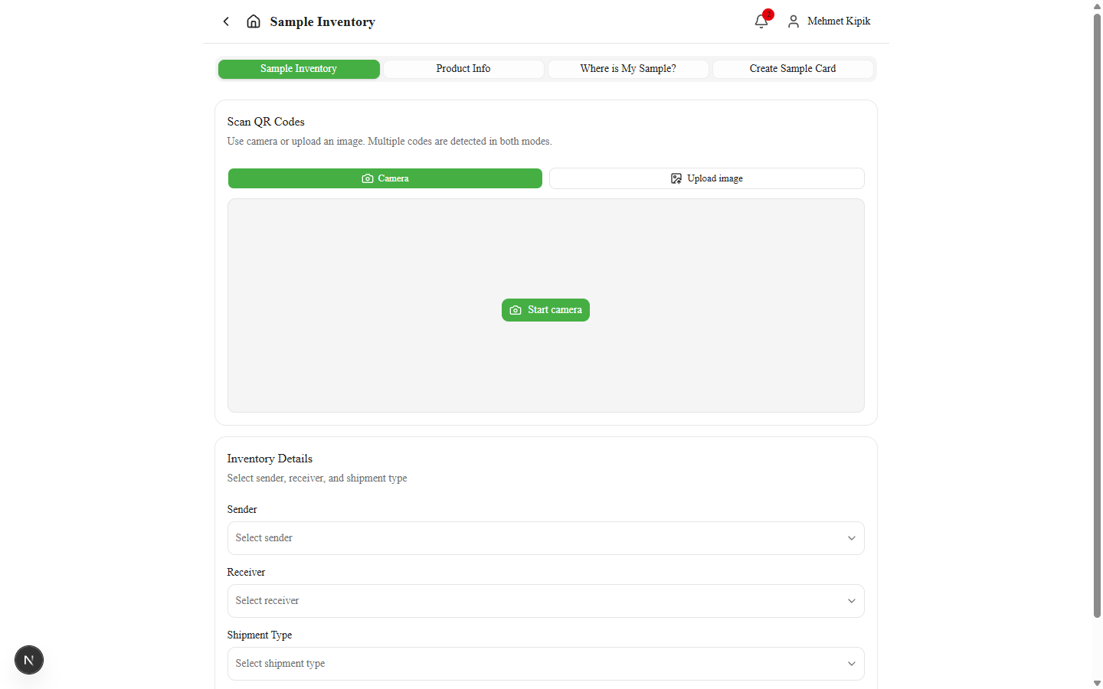Viewport: 1103px width, 689px height.
Task: Click the Next.js dev tools badge
Action: (x=29, y=660)
